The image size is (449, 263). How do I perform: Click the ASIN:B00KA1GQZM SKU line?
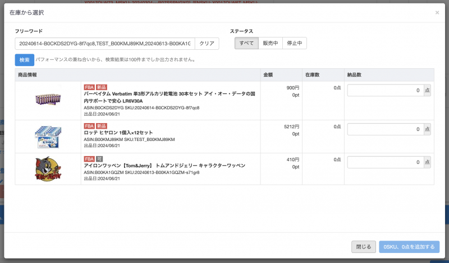141,172
